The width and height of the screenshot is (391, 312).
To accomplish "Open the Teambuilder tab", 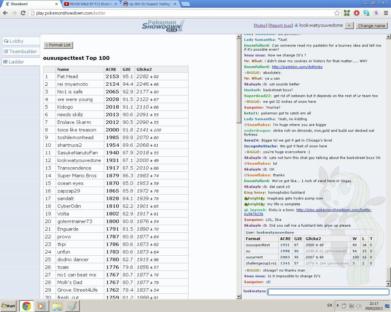I will pyautogui.click(x=21, y=51).
